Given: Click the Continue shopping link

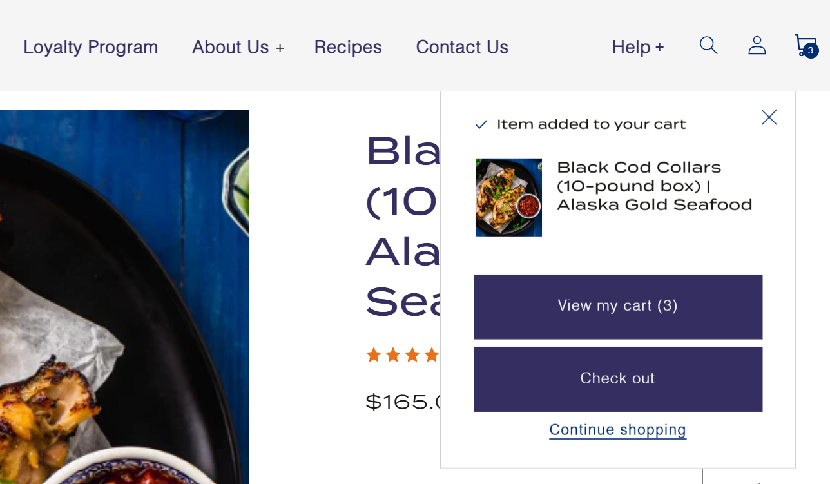Looking at the screenshot, I should [x=617, y=430].
